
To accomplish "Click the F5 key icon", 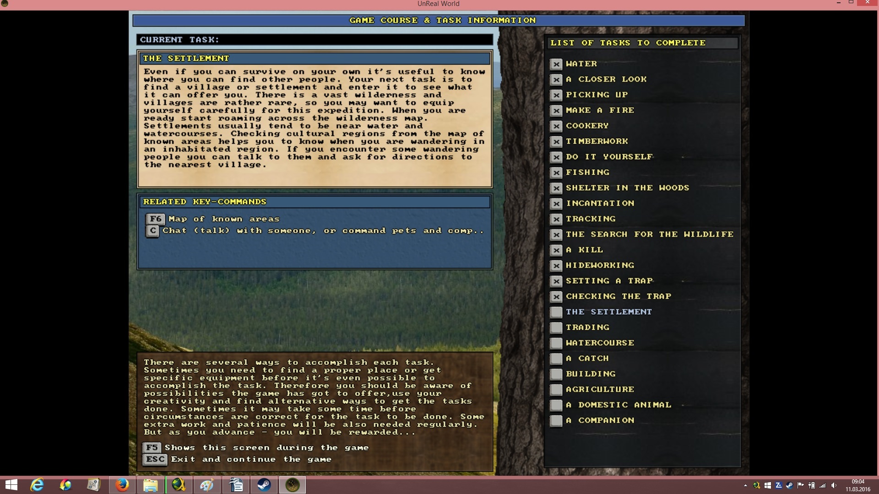I will click(152, 448).
